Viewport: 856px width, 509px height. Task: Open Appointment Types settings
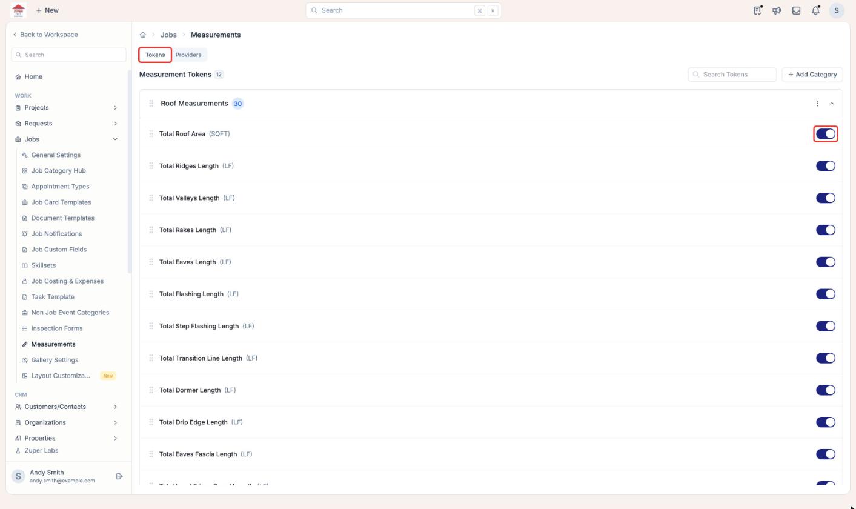click(x=60, y=187)
